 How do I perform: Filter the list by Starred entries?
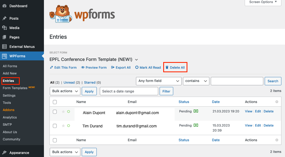[90, 83]
